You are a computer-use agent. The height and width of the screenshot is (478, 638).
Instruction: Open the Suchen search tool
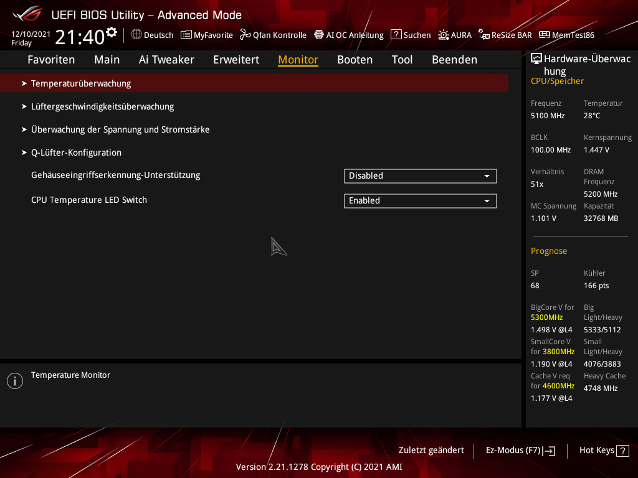[x=411, y=35]
